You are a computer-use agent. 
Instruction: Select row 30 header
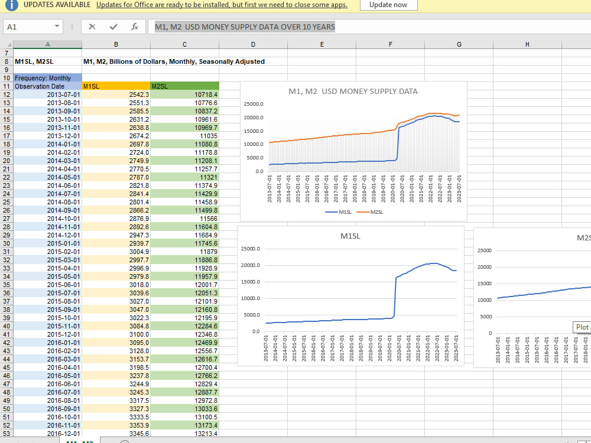point(7,243)
